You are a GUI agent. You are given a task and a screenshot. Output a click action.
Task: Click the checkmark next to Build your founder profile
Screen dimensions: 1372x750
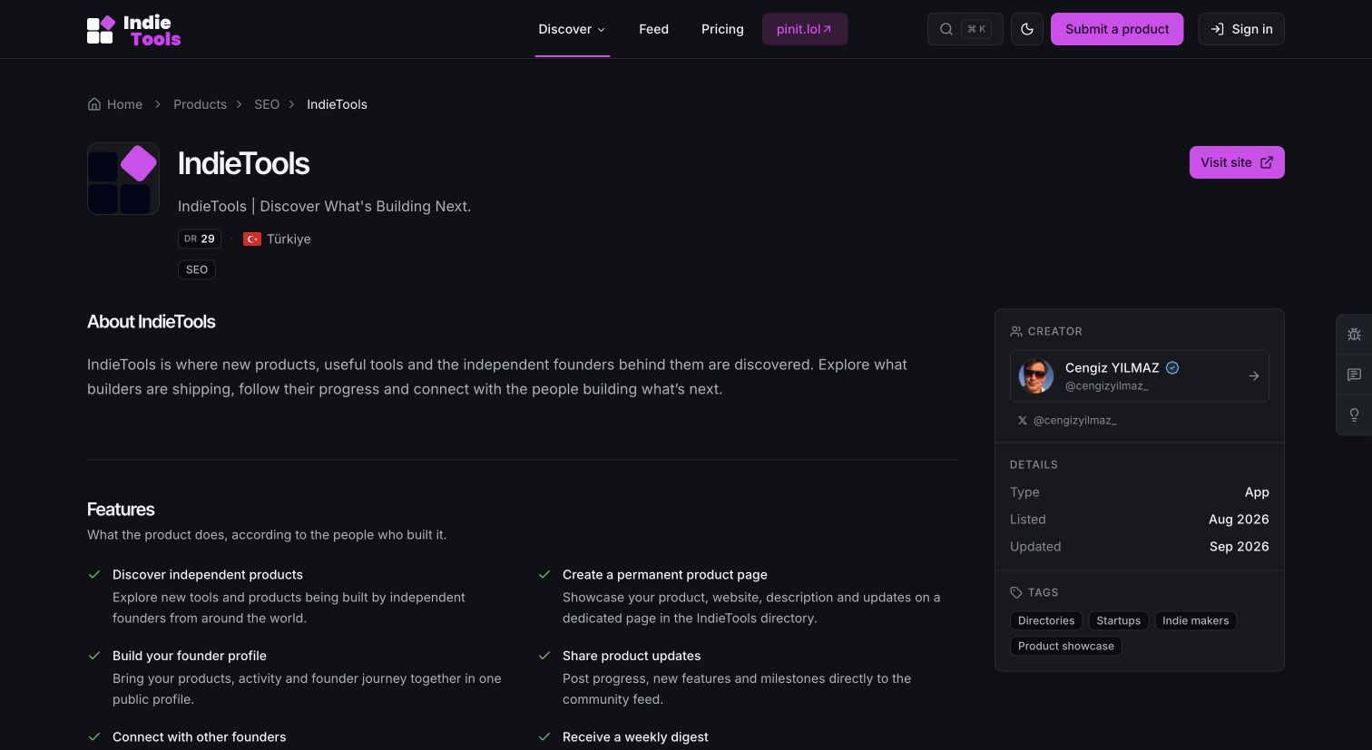click(x=93, y=656)
